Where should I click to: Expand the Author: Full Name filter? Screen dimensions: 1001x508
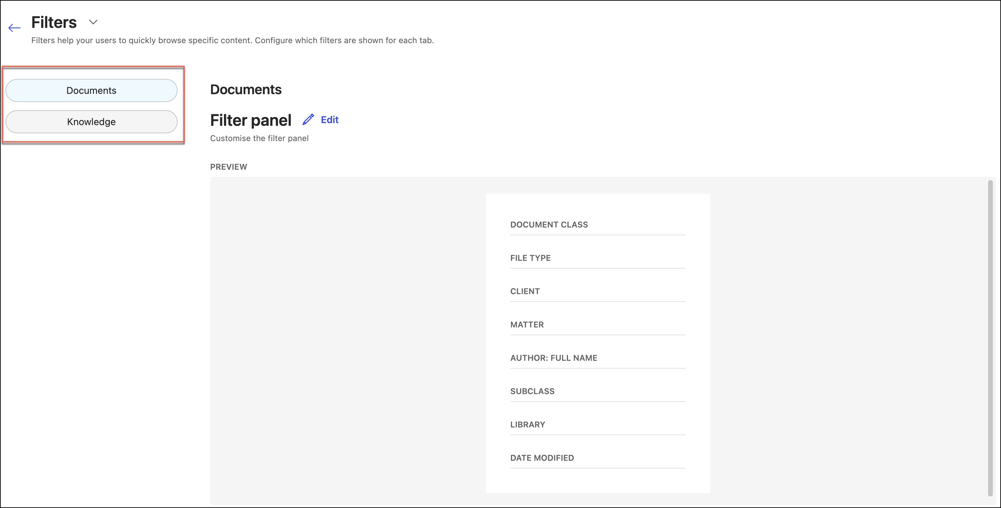click(x=553, y=358)
